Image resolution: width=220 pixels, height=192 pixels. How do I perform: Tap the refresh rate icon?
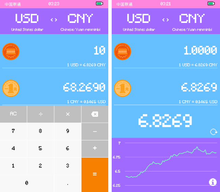pyautogui.click(x=214, y=132)
